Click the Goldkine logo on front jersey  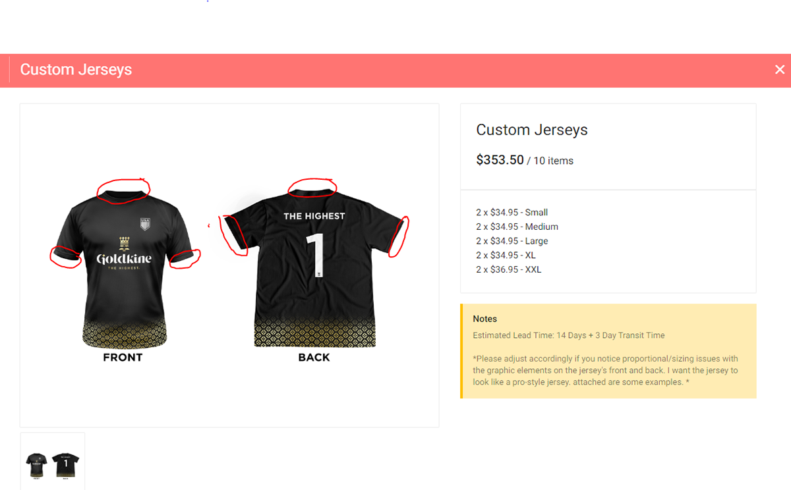click(x=124, y=259)
